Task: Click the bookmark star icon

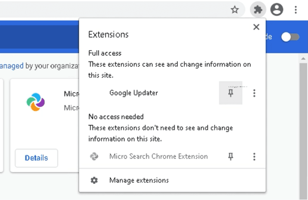Action: (x=235, y=10)
